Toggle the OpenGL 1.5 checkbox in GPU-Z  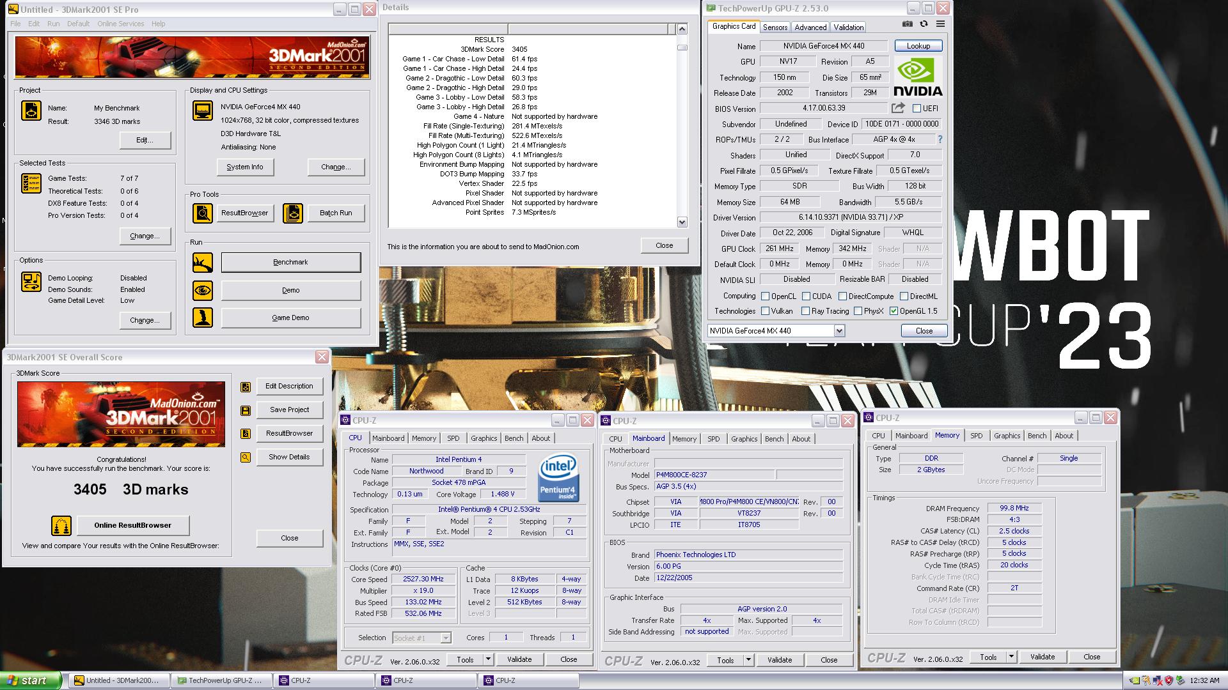893,311
